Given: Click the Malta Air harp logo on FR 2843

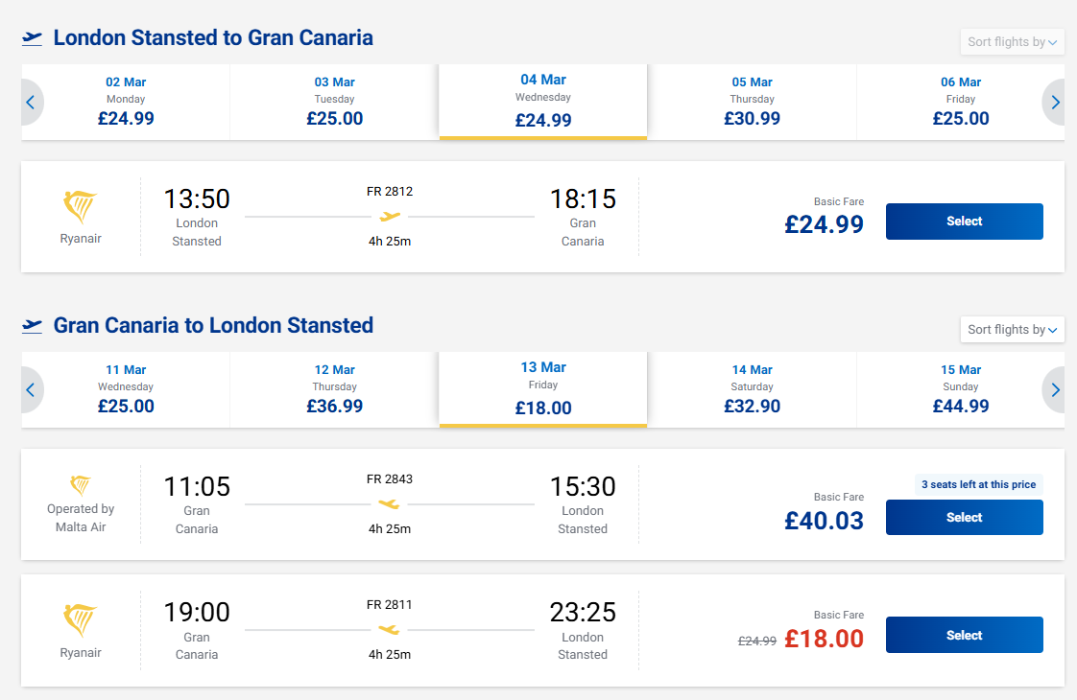Looking at the screenshot, I should [x=81, y=485].
